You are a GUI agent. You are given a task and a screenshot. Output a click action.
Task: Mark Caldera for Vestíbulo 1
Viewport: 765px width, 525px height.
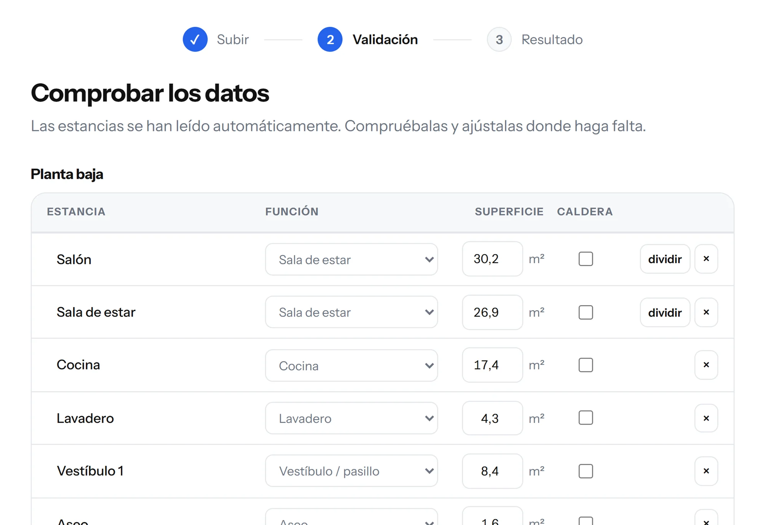[586, 471]
